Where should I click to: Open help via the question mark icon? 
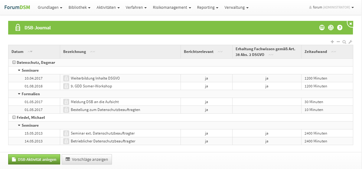point(340,28)
